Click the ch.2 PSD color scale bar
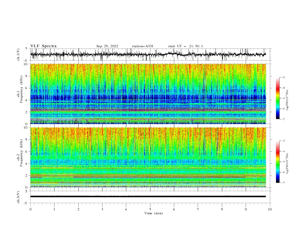 [x=278, y=162]
